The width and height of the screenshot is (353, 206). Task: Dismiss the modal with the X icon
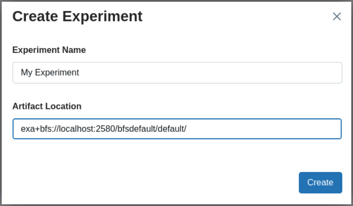tap(337, 17)
